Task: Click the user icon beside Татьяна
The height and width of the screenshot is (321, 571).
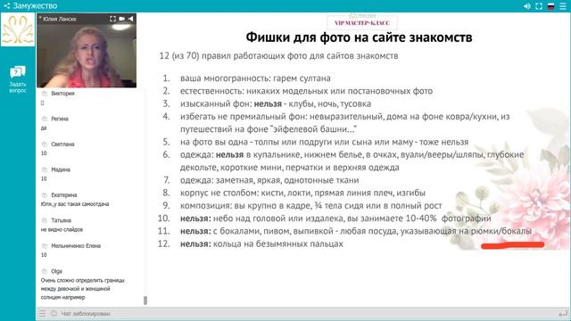Action: click(45, 220)
